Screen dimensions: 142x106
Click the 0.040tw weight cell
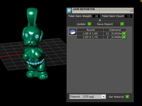coord(117,37)
